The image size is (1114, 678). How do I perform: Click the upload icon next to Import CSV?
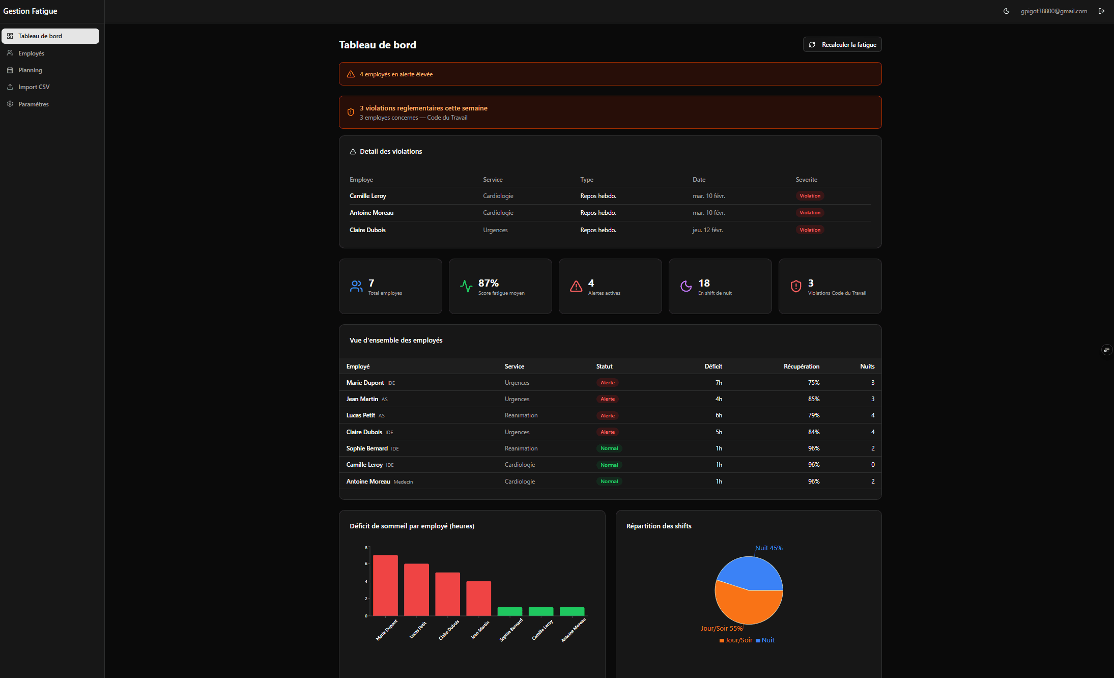(10, 87)
